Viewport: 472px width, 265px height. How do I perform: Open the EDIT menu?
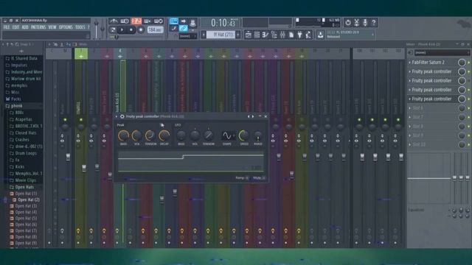click(15, 27)
